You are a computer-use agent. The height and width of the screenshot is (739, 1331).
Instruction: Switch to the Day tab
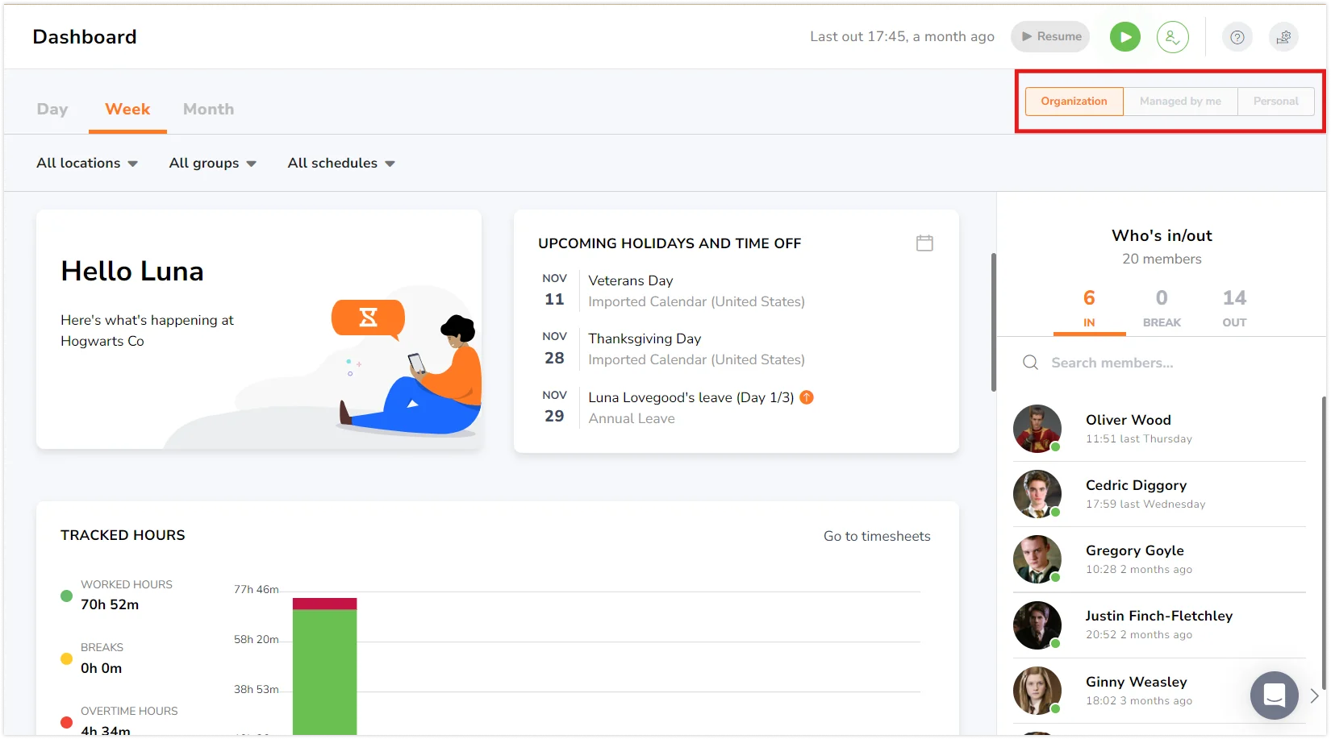[x=52, y=110]
